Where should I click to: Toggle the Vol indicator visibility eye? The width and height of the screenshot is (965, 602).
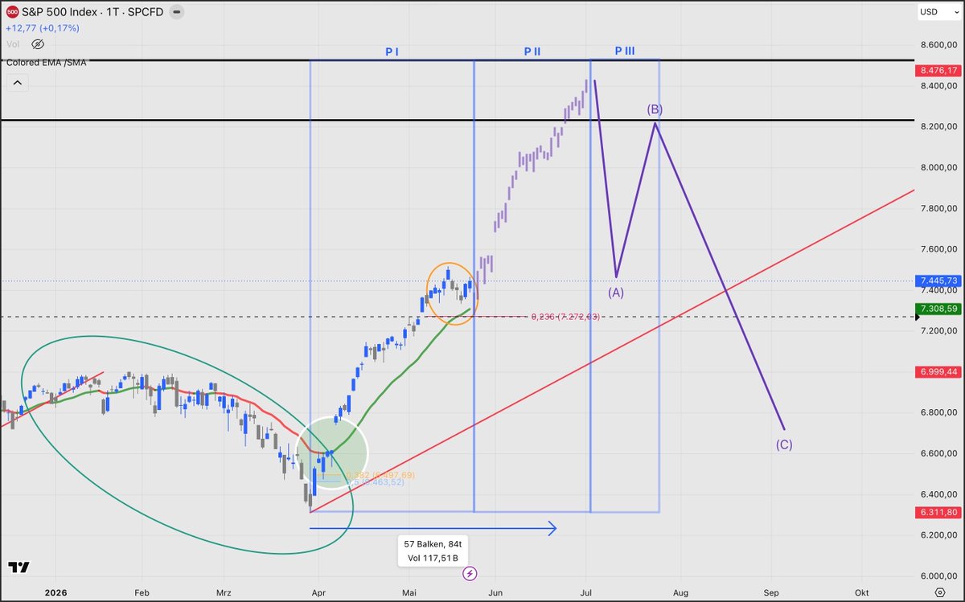point(38,44)
